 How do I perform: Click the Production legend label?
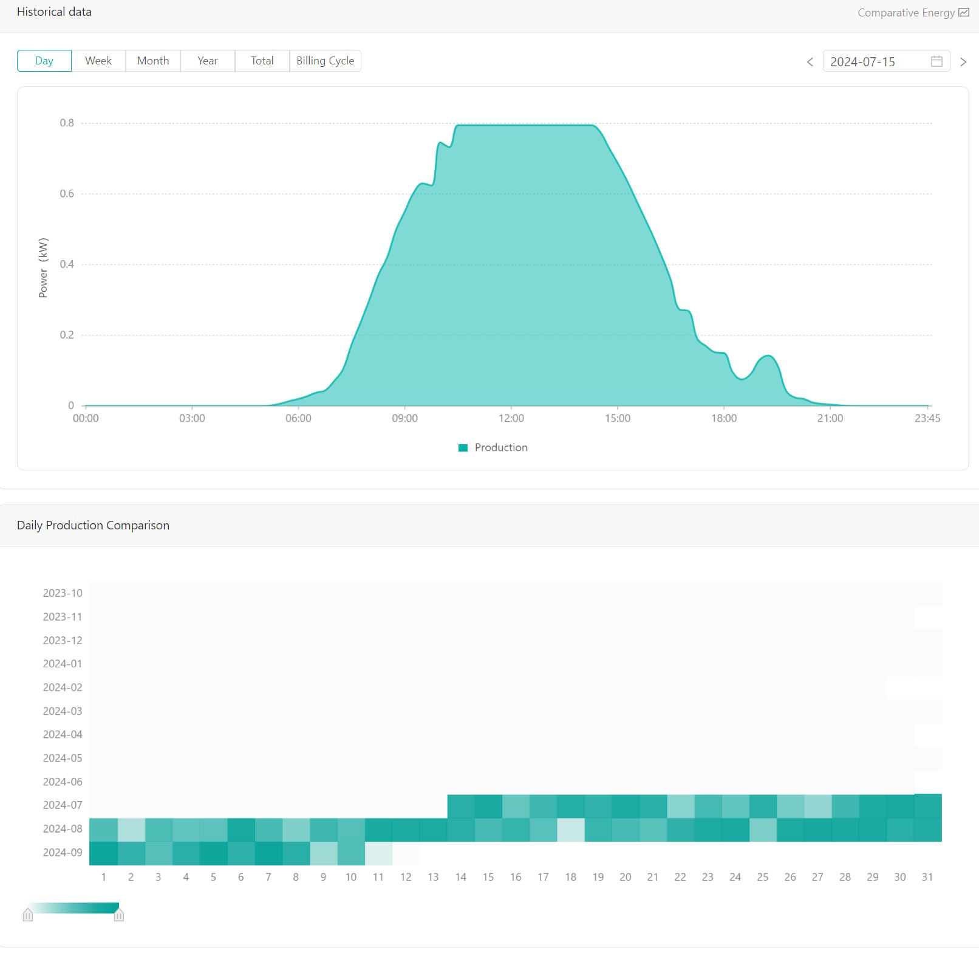pos(501,448)
